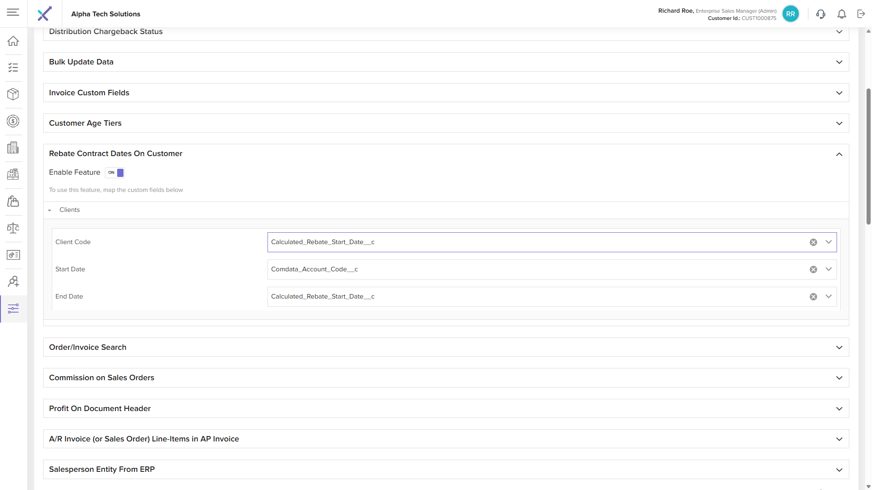Screen dimensions: 872x490
Task: Clear the Client Code field selection
Action: tap(813, 242)
